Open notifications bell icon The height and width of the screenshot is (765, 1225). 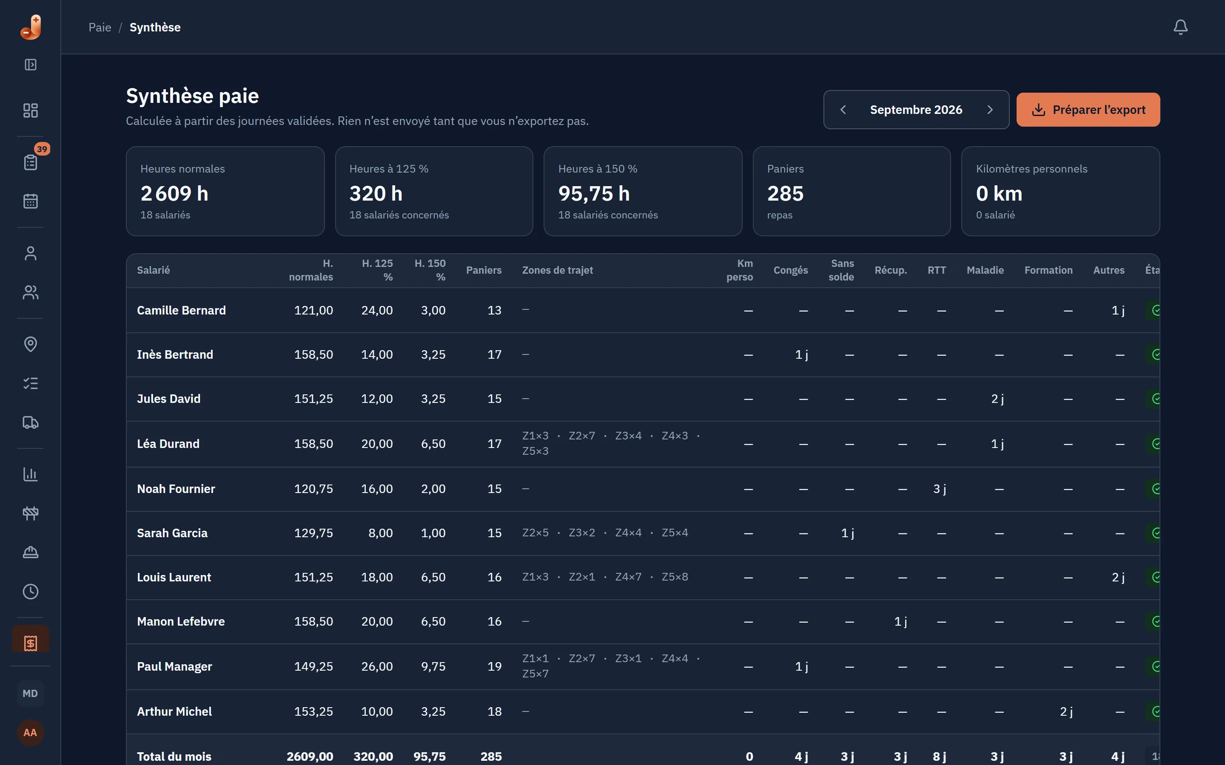tap(1180, 27)
